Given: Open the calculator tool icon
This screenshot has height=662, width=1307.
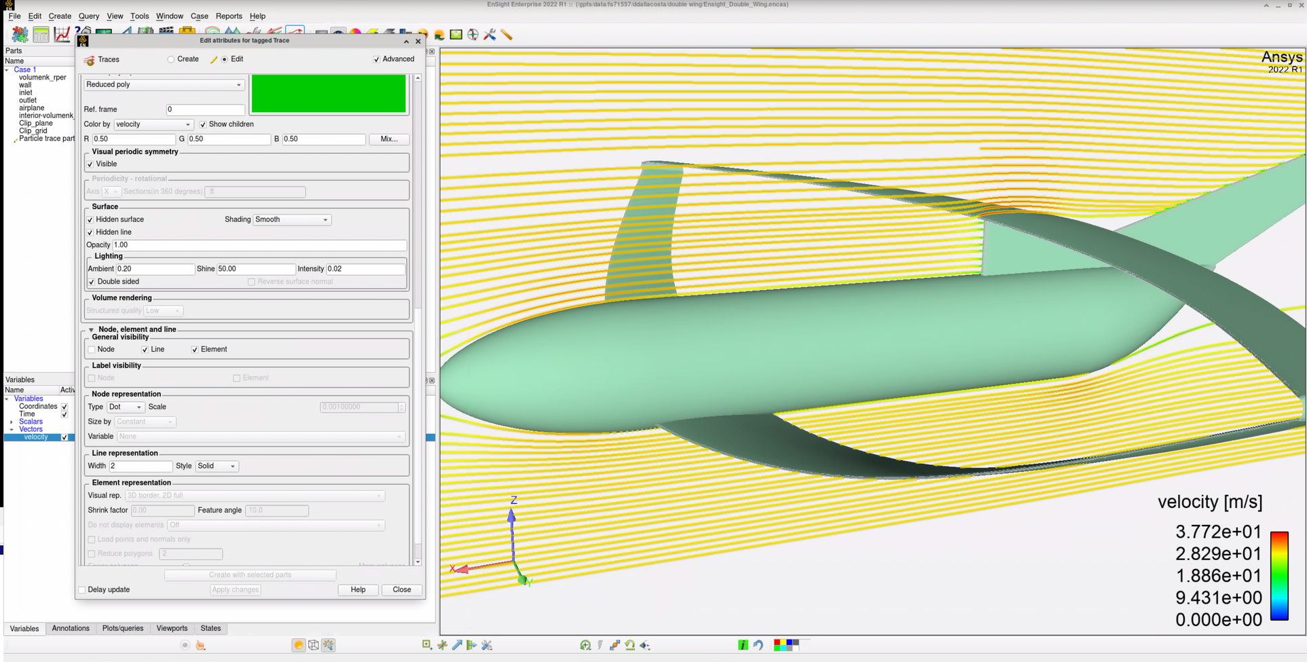Looking at the screenshot, I should (41, 34).
